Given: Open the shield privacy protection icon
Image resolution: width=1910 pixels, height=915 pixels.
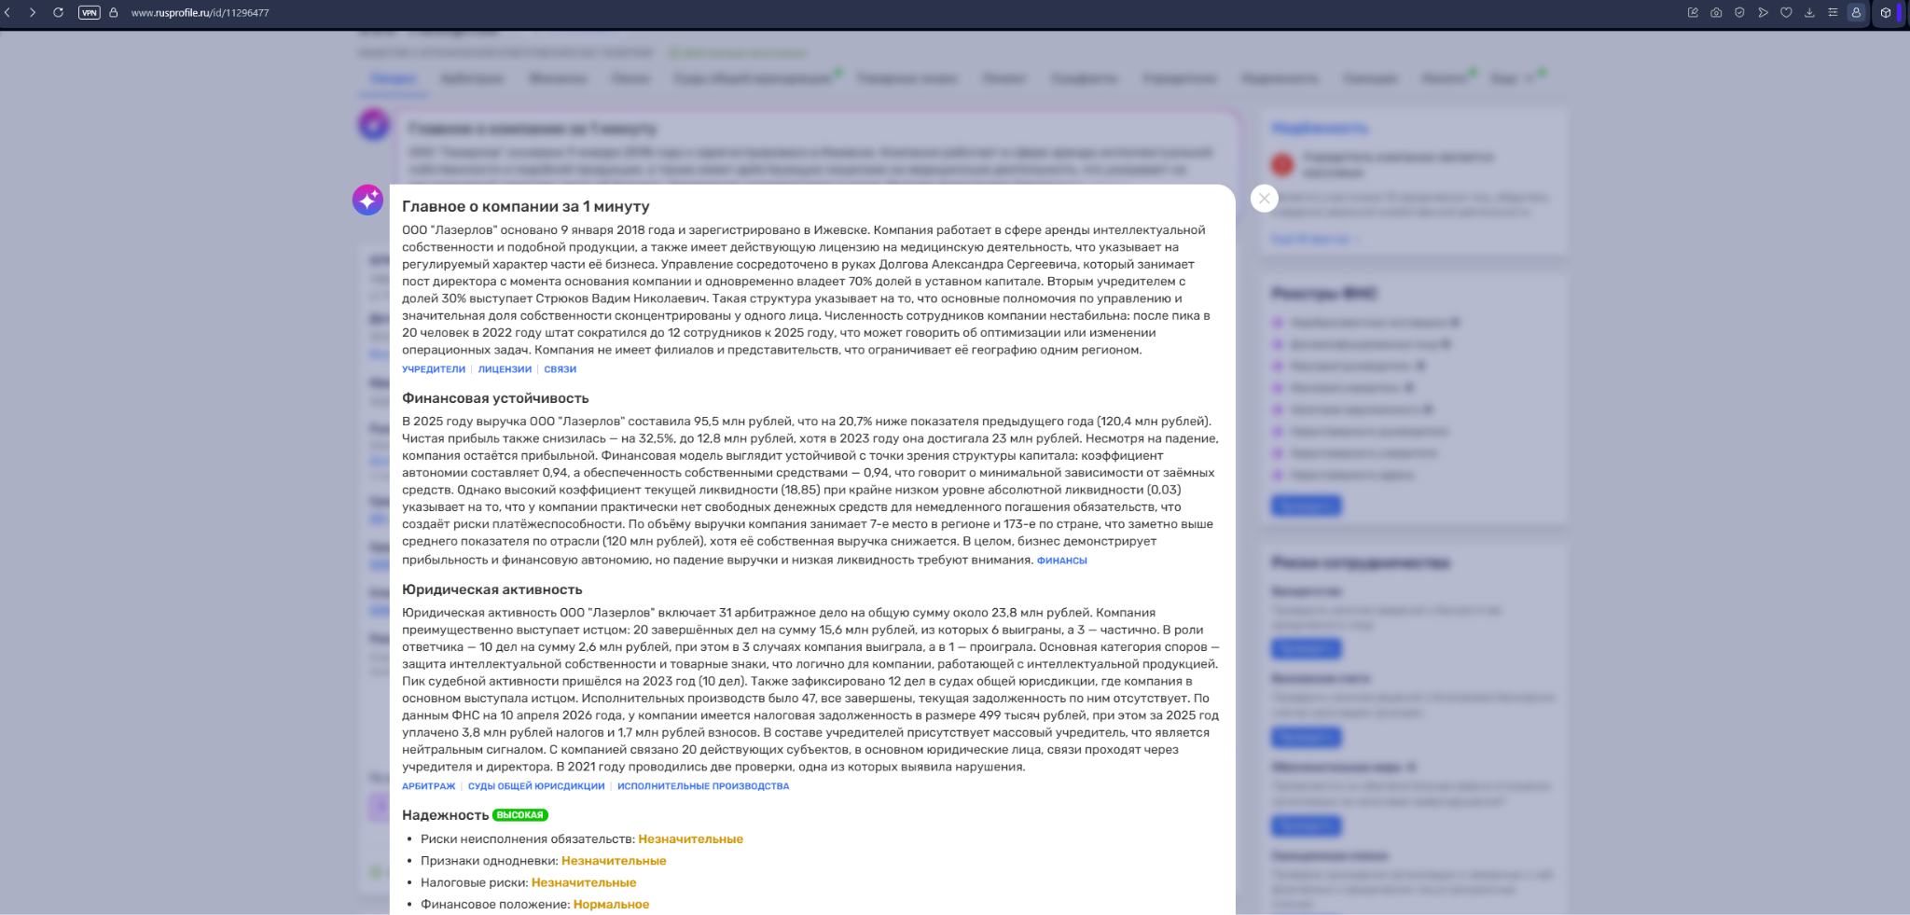Looking at the screenshot, I should (x=1739, y=13).
